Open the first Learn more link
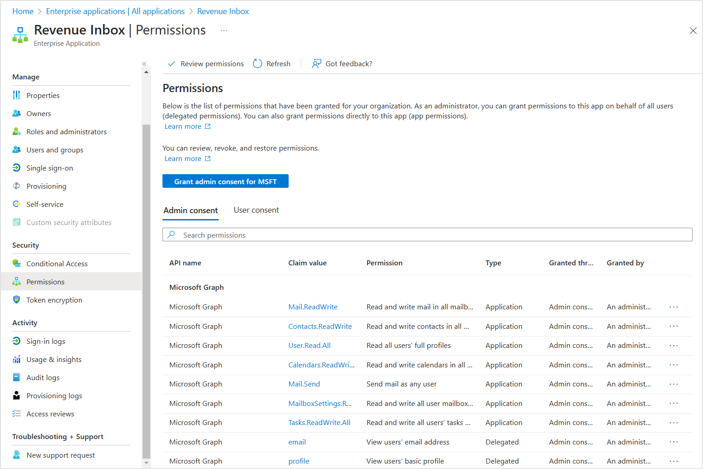Viewport: 703px width, 469px height. (x=187, y=127)
